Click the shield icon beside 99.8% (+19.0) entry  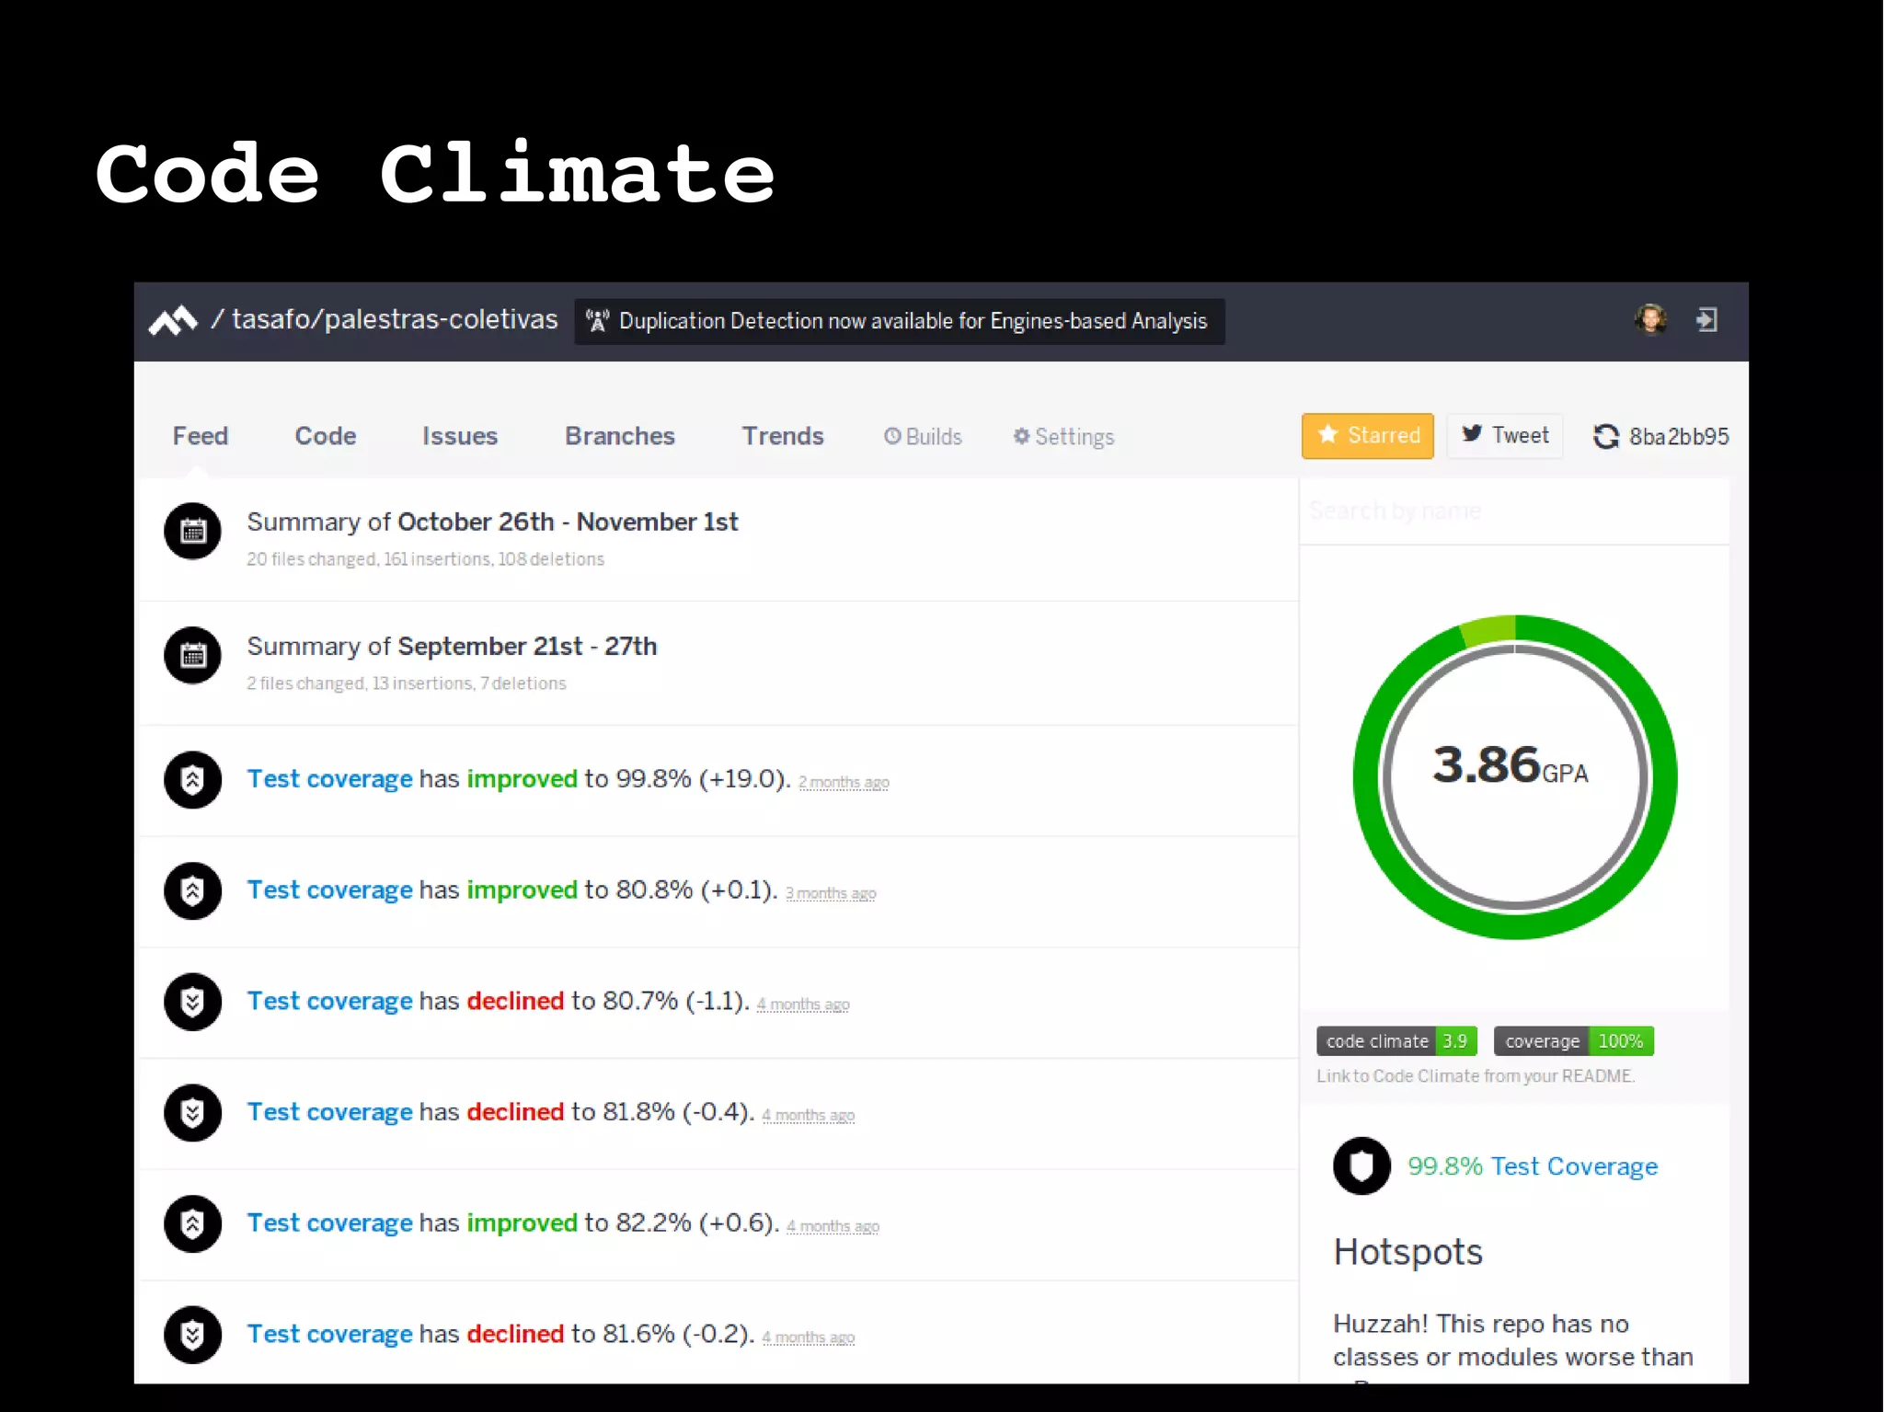pyautogui.click(x=192, y=780)
